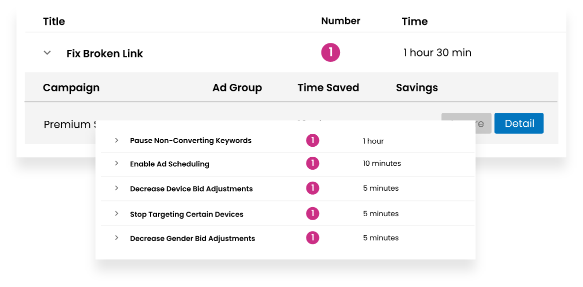
Task: Click the Campaign column header
Action: [71, 88]
